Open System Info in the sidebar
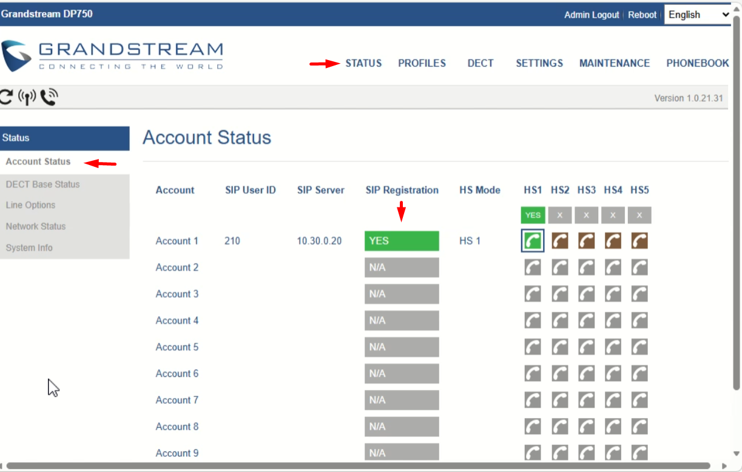The width and height of the screenshot is (742, 472). (x=29, y=248)
